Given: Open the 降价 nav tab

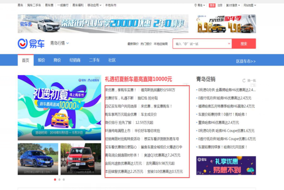Looking at the screenshot, I should click(57, 60).
